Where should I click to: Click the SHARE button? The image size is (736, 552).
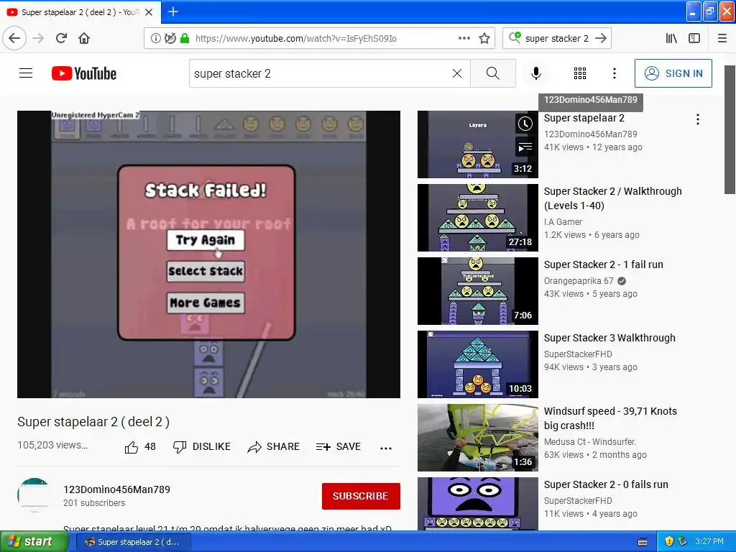coord(274,447)
